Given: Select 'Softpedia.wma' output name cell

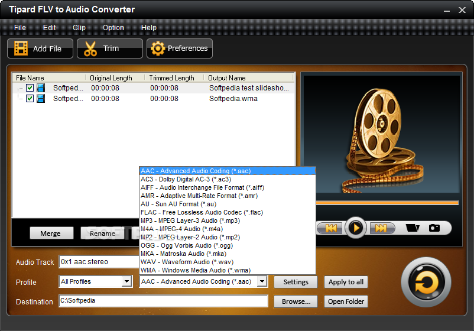Looking at the screenshot, I should pyautogui.click(x=233, y=99).
